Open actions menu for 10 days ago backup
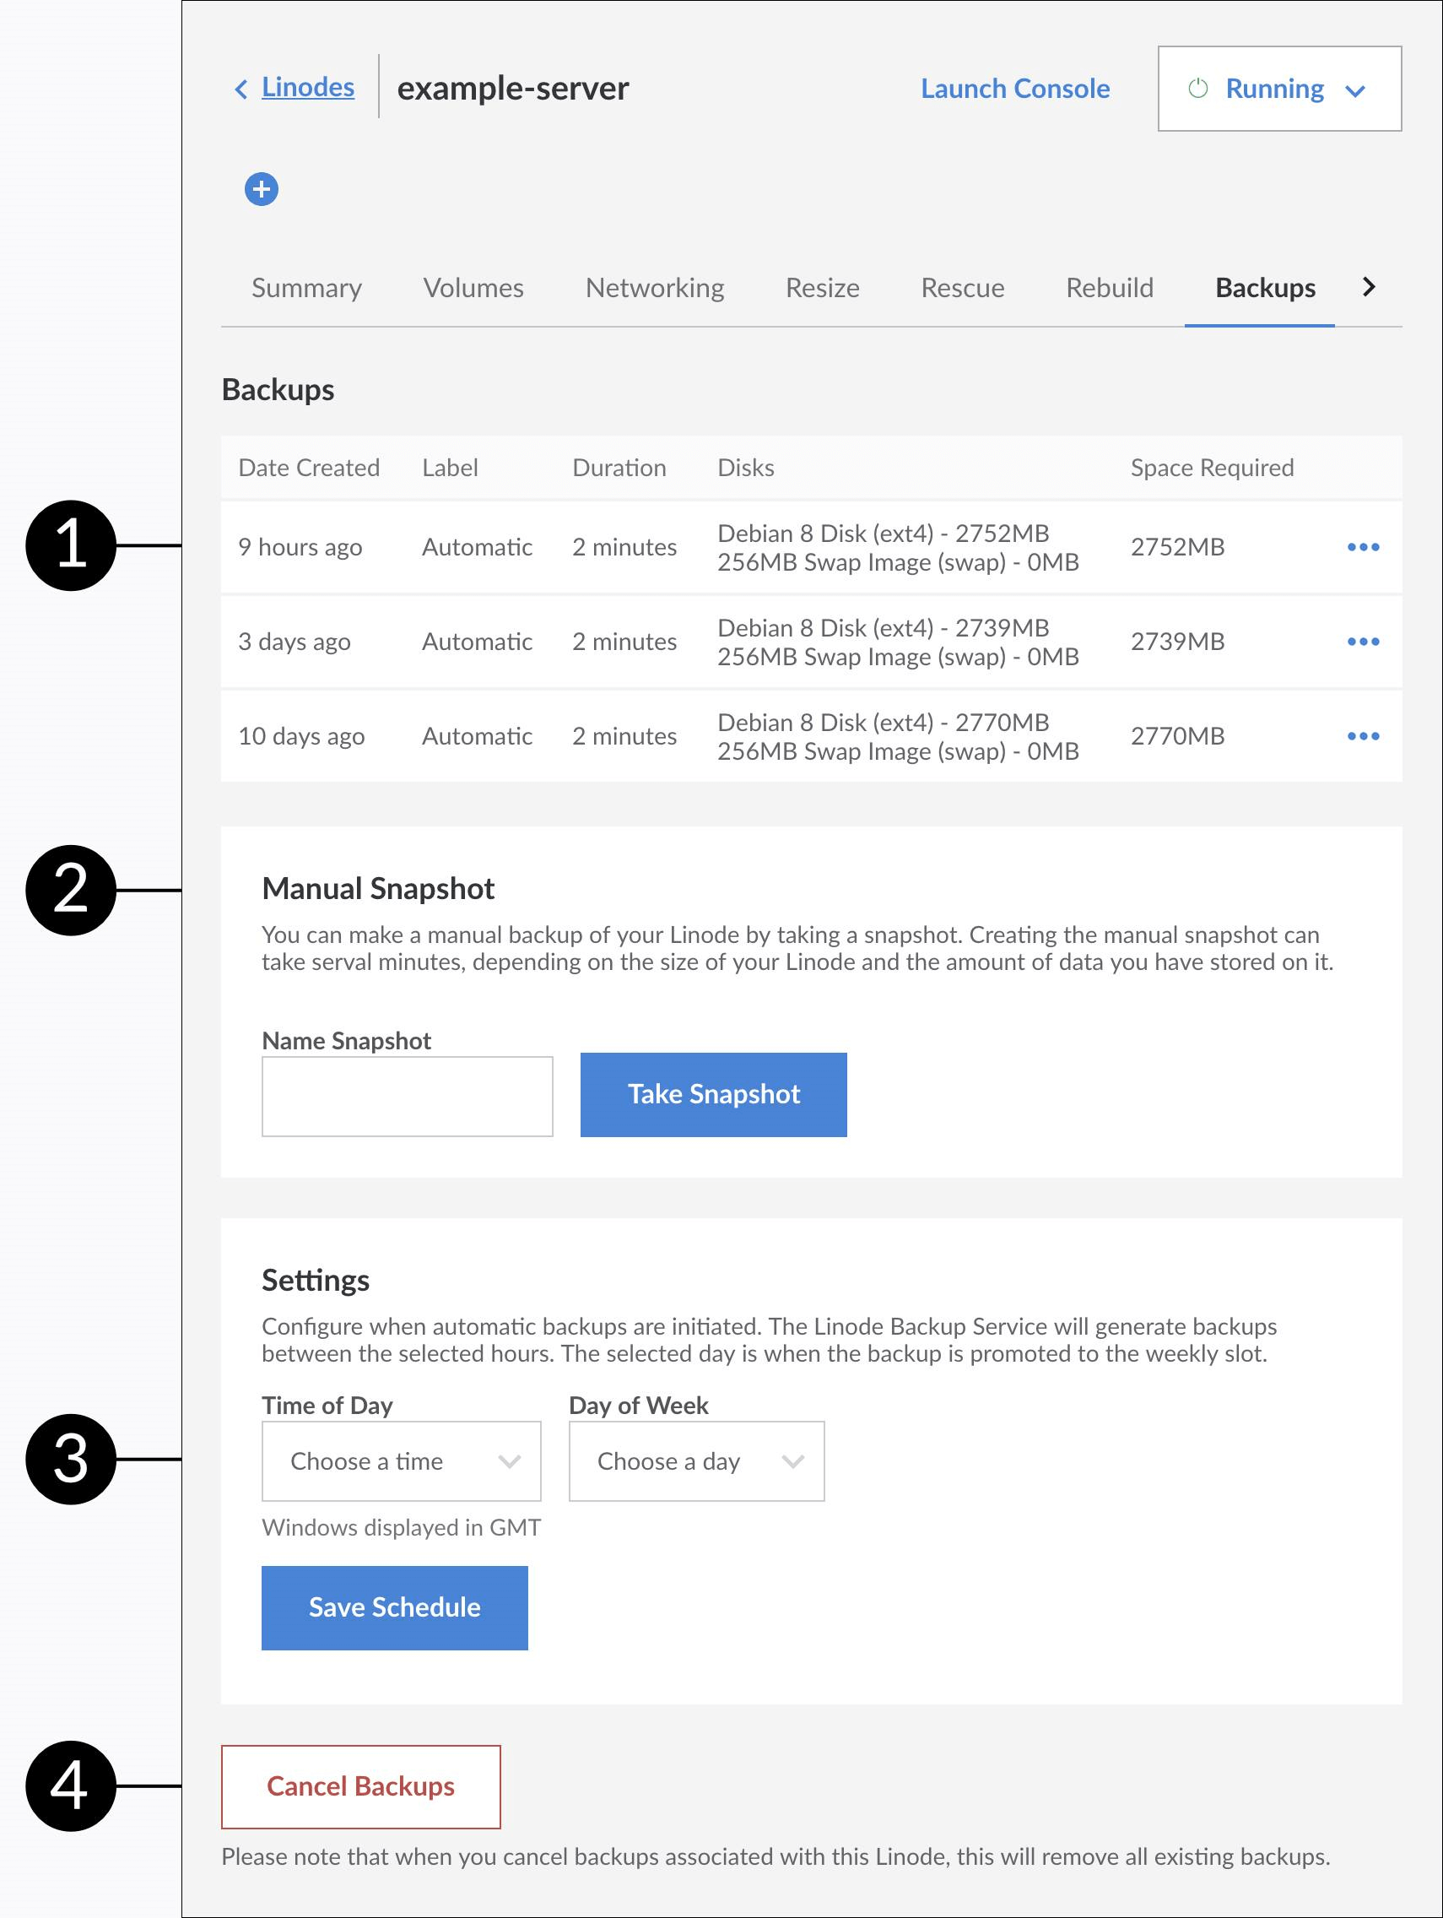Screen dimensions: 1443x1918 click(1362, 736)
